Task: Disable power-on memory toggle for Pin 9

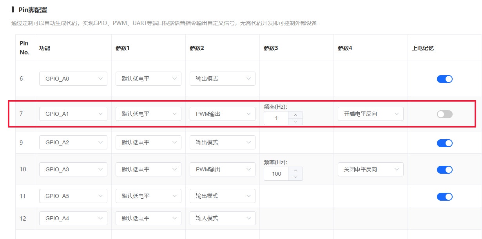Action: [x=445, y=143]
